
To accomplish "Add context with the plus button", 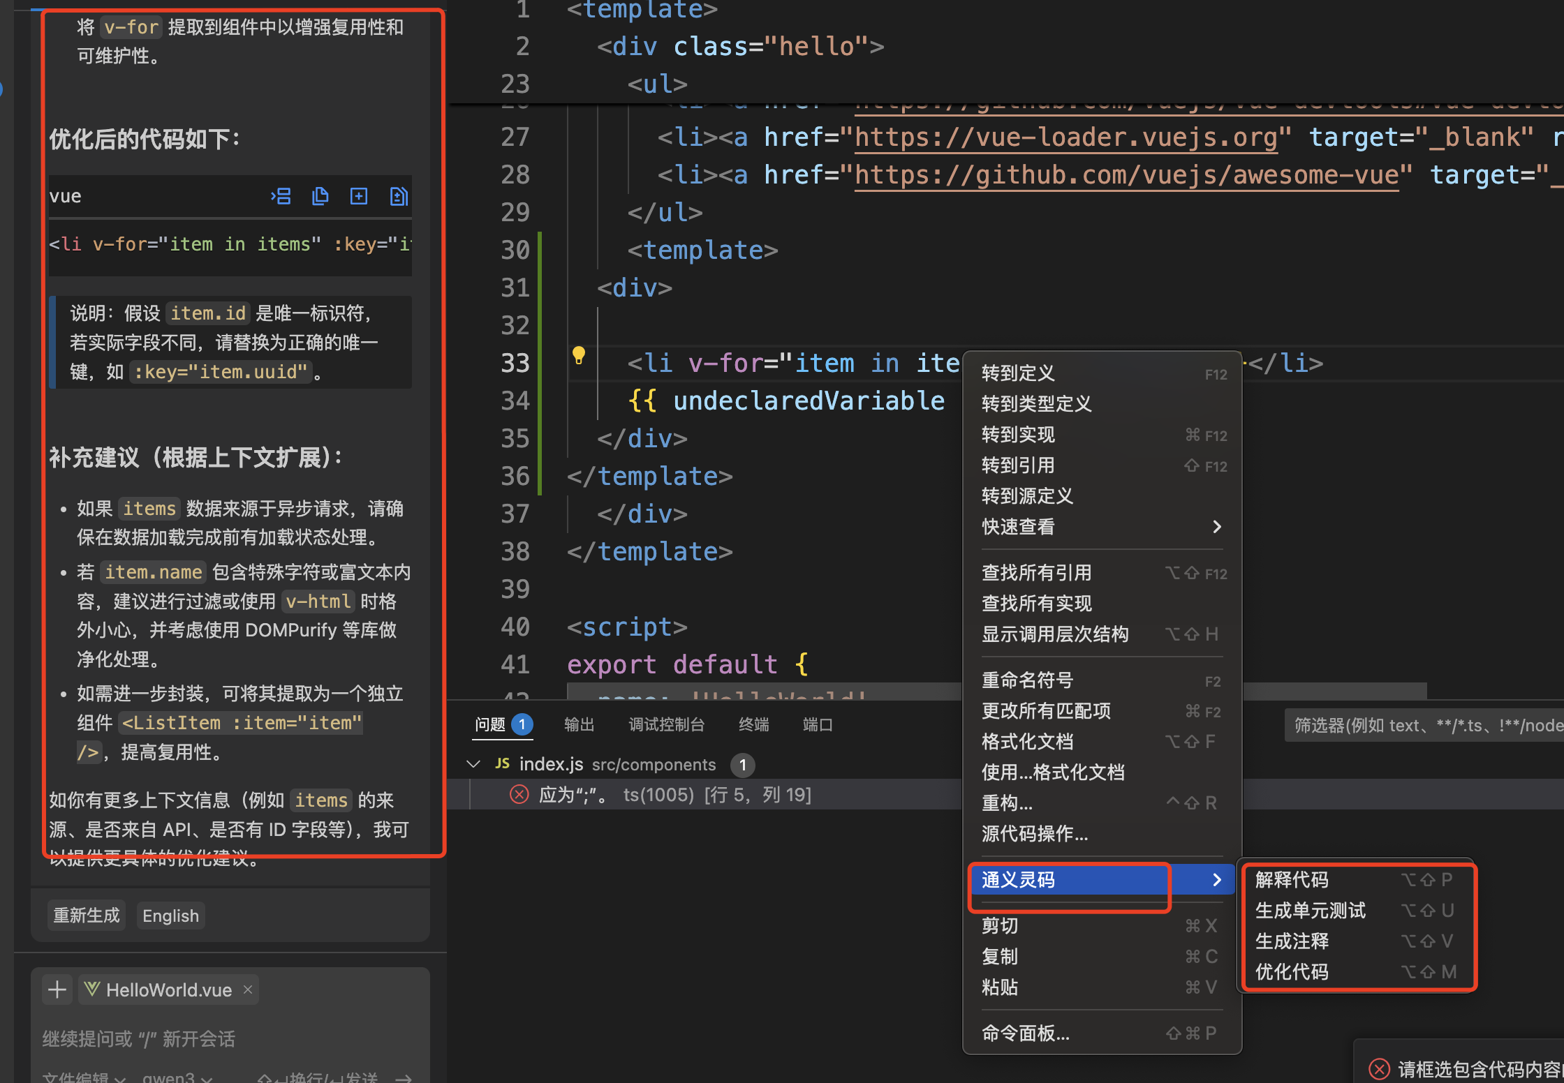I will tap(57, 989).
